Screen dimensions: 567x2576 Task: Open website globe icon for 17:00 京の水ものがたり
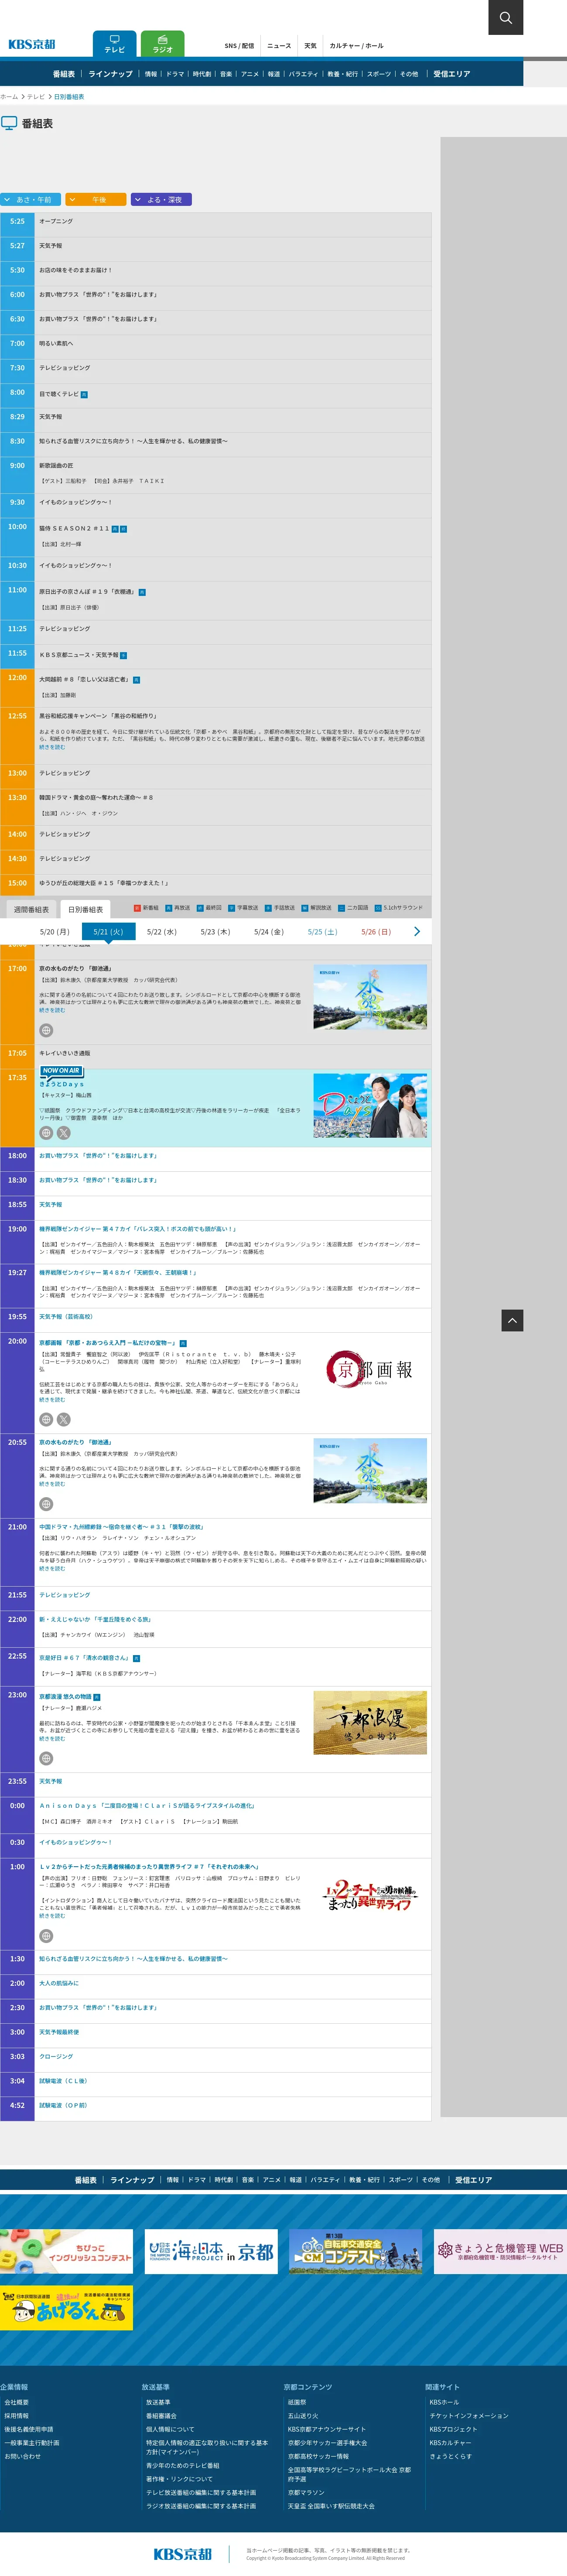point(46,1030)
